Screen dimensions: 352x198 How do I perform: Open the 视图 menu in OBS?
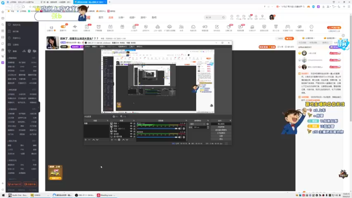tap(103, 47)
